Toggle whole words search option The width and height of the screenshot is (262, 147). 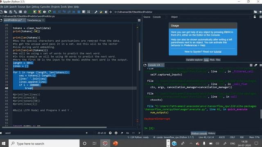point(133,133)
